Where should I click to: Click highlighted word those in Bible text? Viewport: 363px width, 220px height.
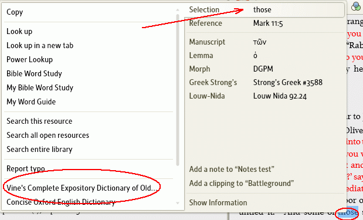pyautogui.click(x=348, y=212)
